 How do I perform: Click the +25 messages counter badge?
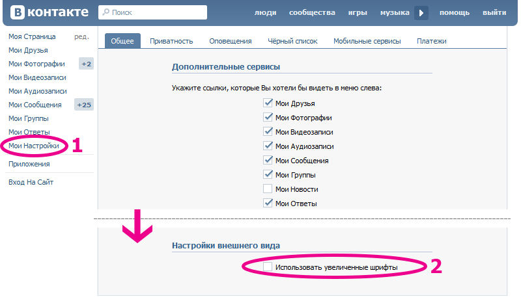[84, 105]
